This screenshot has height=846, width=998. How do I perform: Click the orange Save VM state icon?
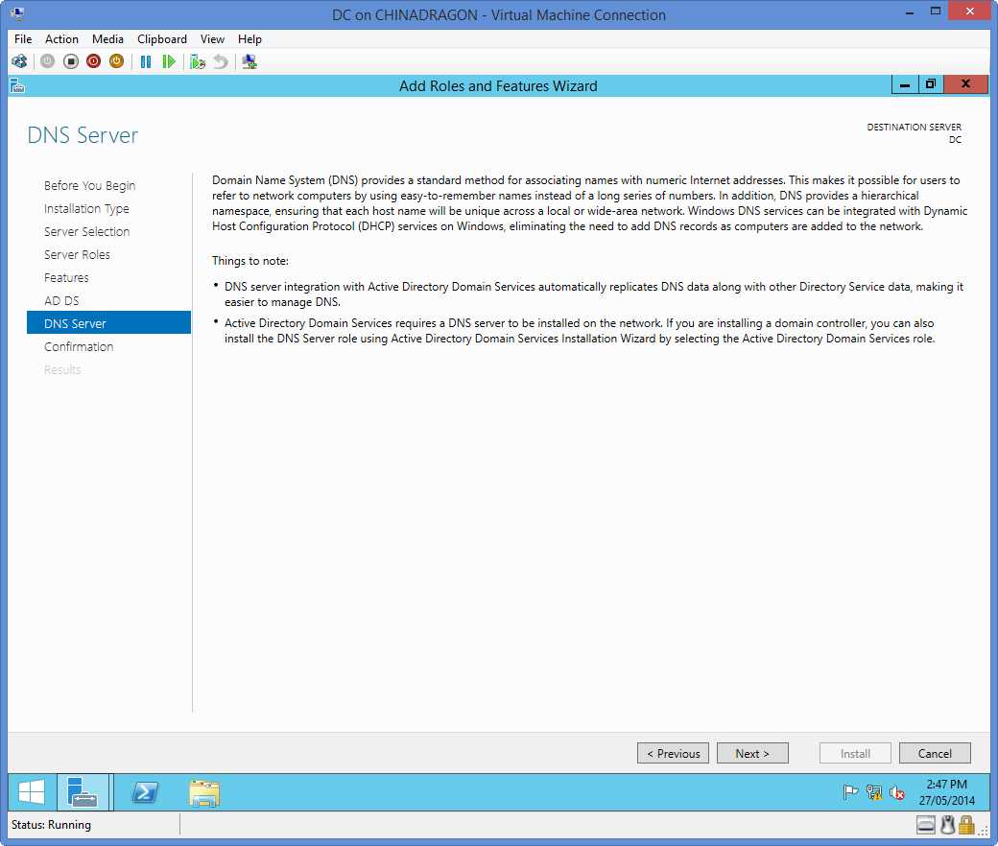[x=116, y=61]
